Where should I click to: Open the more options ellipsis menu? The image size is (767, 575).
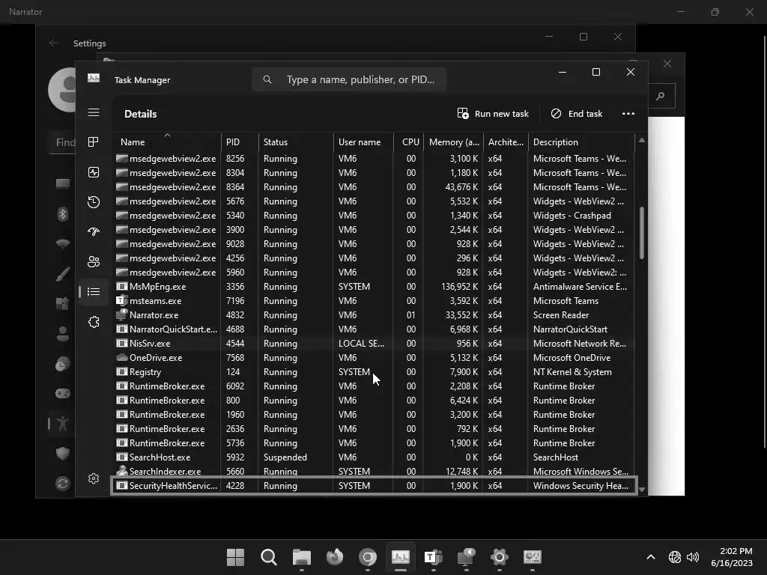(628, 114)
